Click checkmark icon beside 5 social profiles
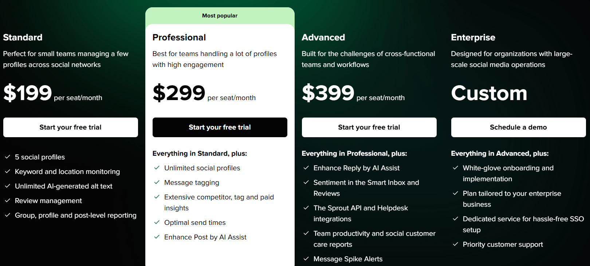Screen dimensions: 590x266 [7, 157]
